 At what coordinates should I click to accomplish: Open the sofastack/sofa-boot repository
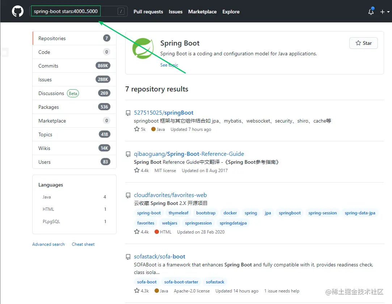point(160,256)
